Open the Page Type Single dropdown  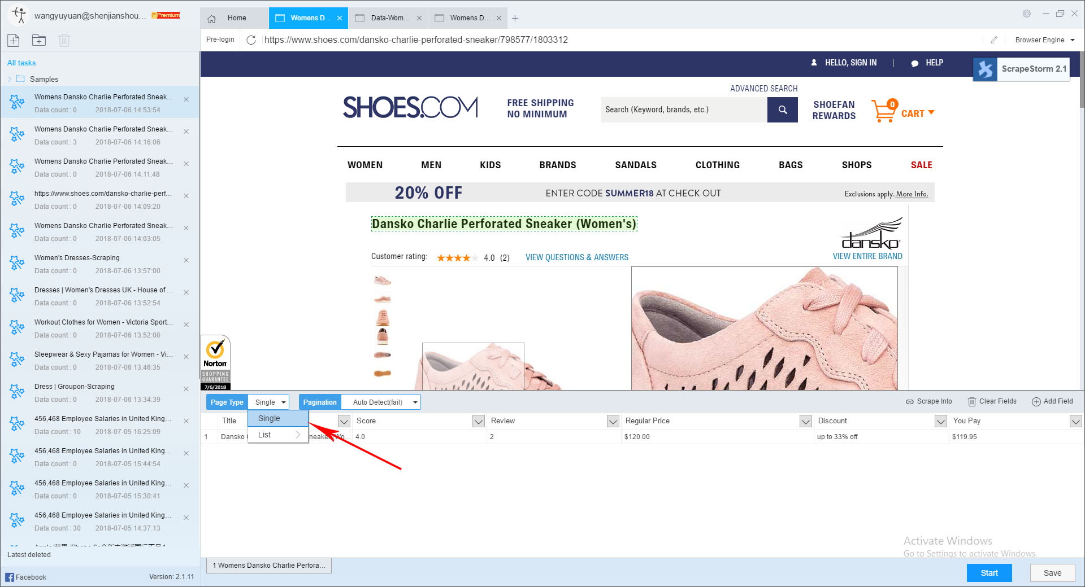[268, 402]
